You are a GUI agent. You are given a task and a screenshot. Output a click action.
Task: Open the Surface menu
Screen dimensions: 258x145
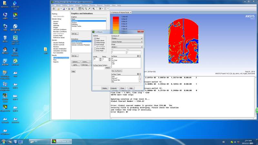(85, 5)
